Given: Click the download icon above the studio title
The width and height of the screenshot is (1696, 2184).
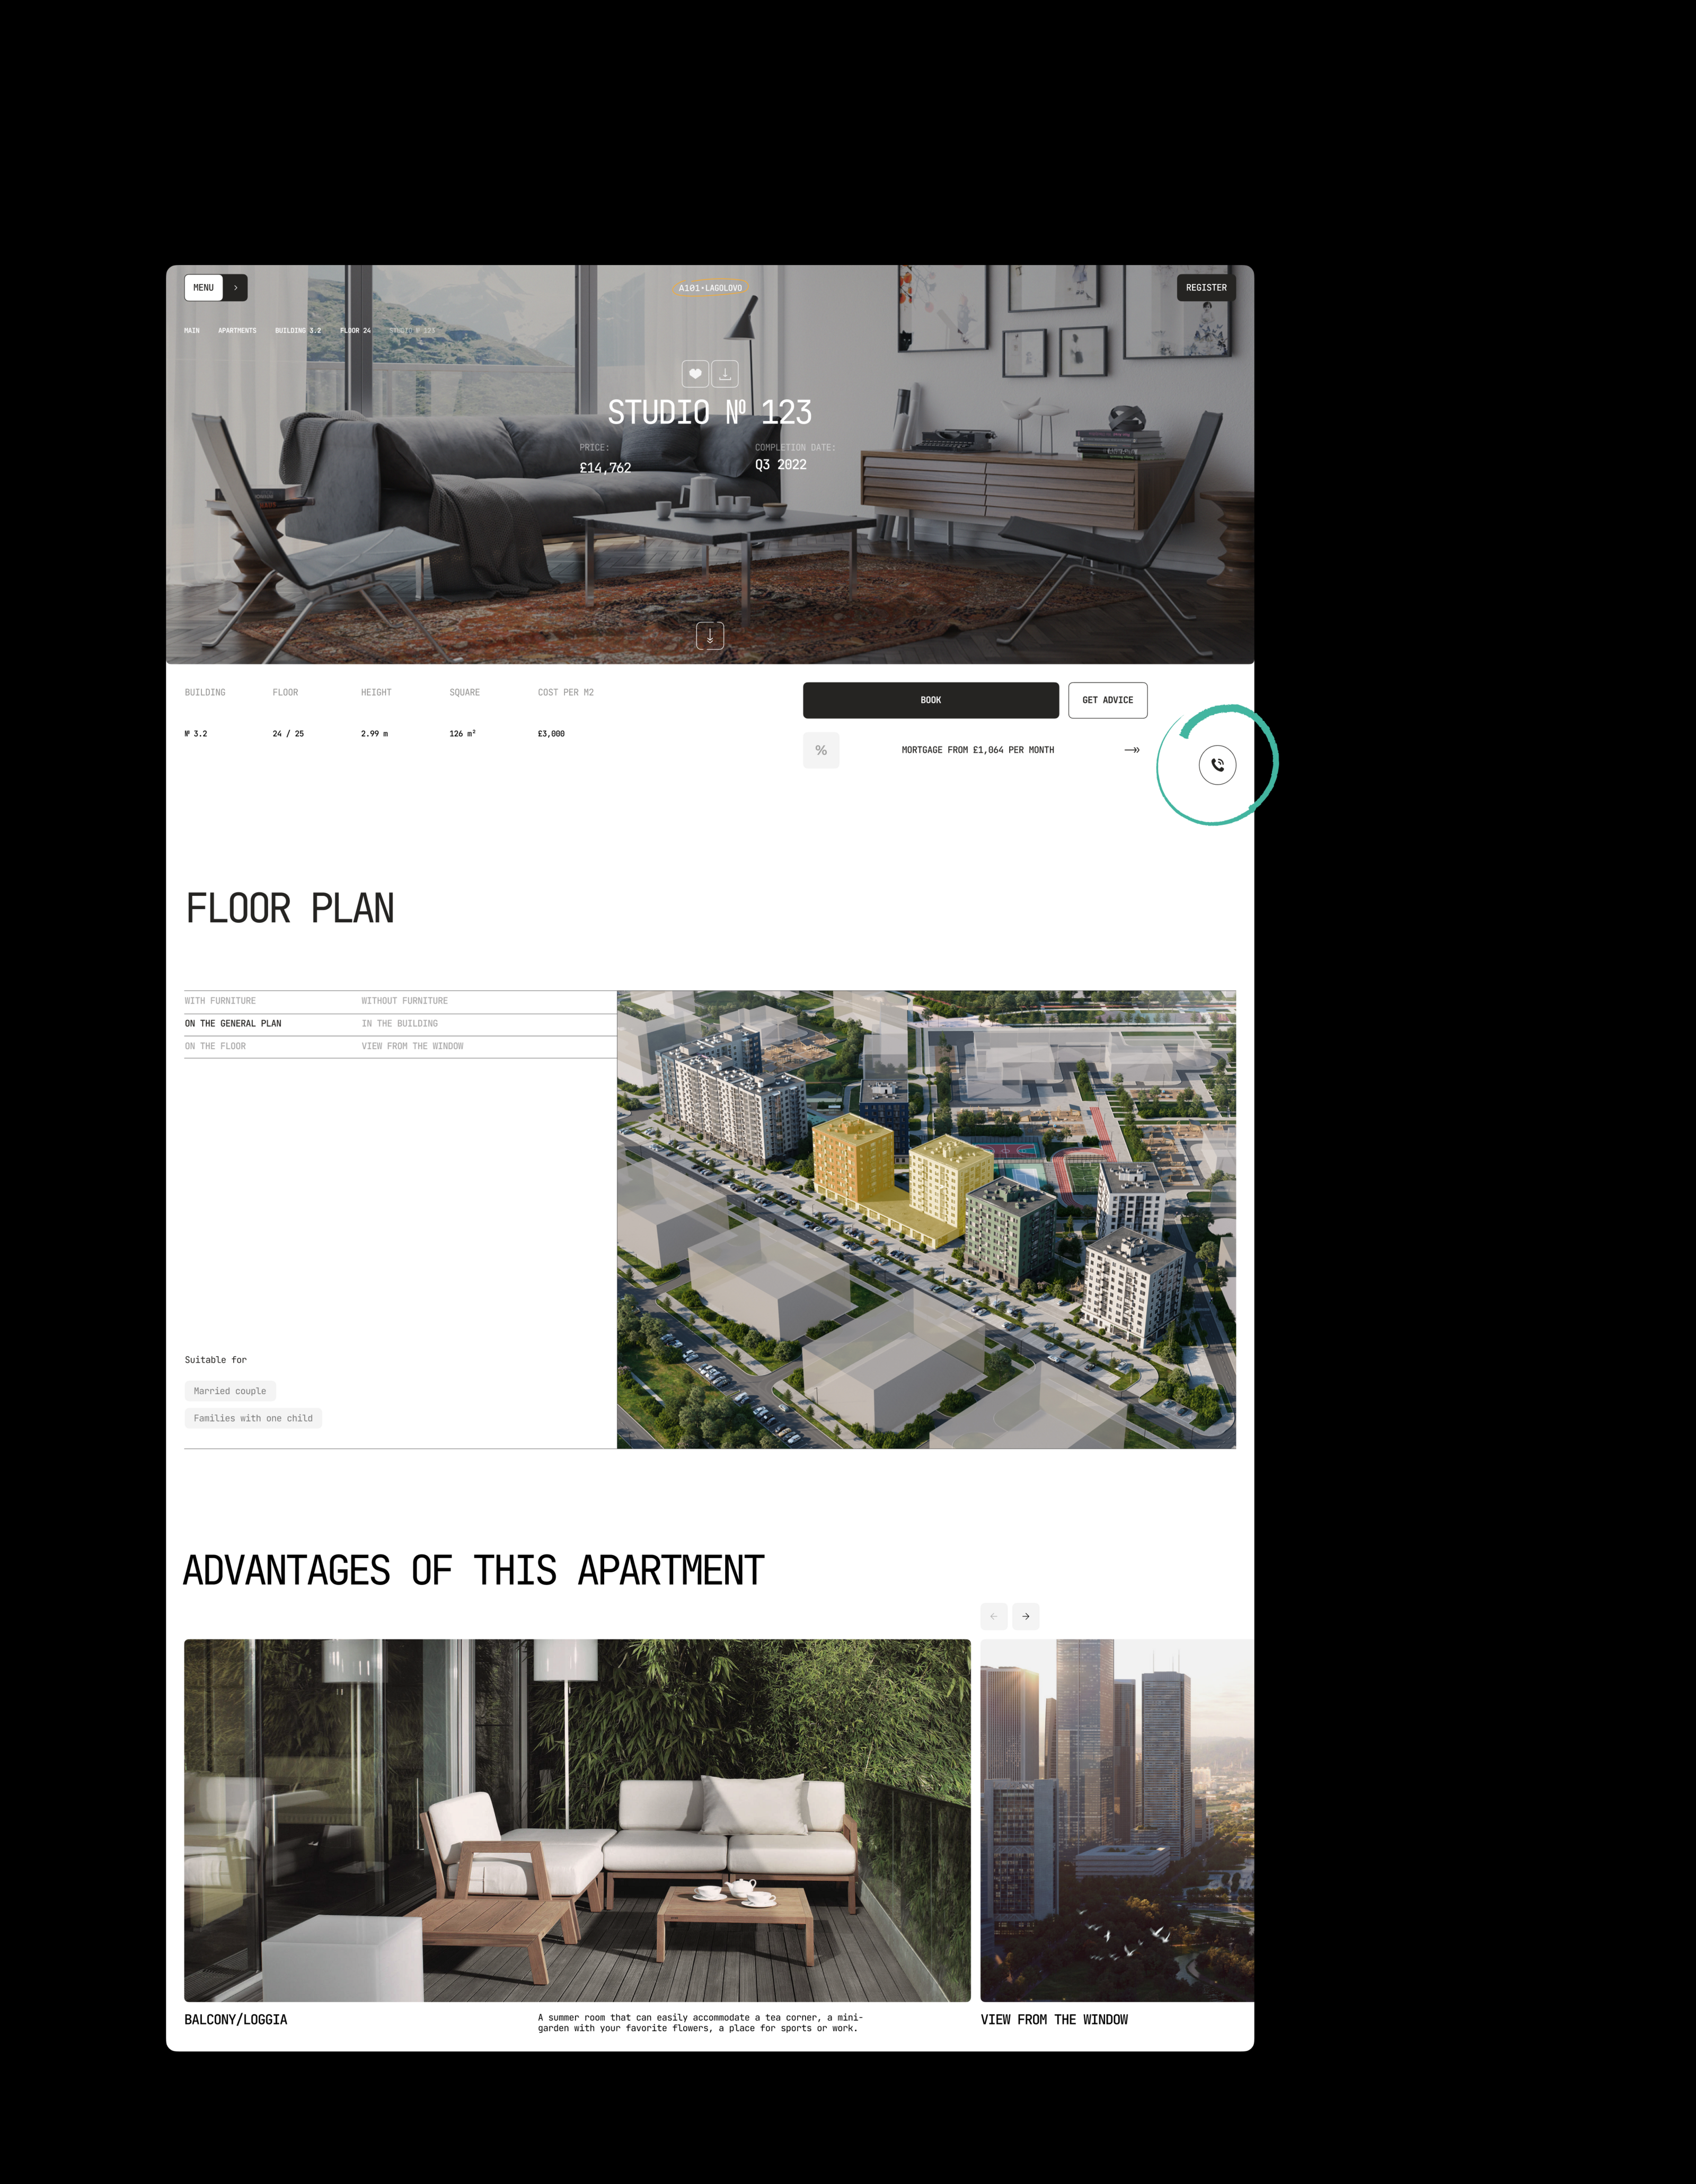Looking at the screenshot, I should [x=725, y=374].
